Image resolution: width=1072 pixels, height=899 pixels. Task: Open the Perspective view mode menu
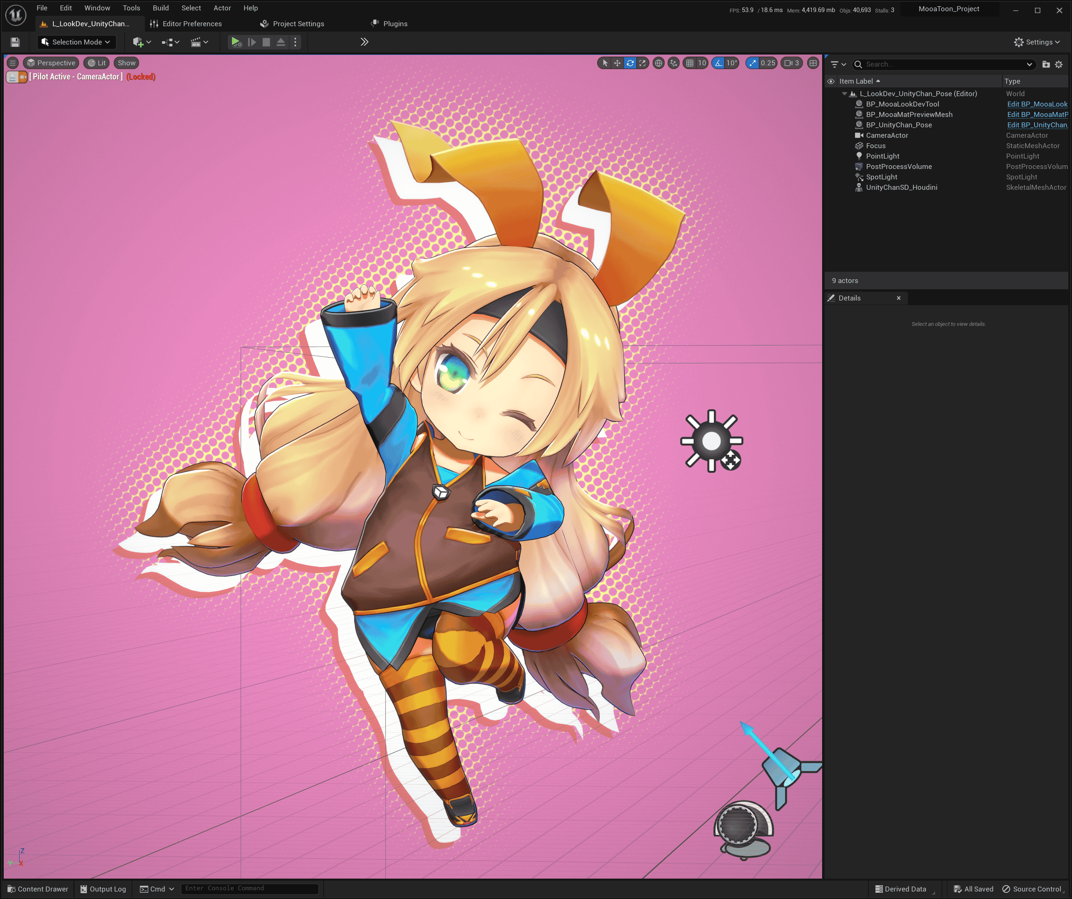tap(51, 63)
